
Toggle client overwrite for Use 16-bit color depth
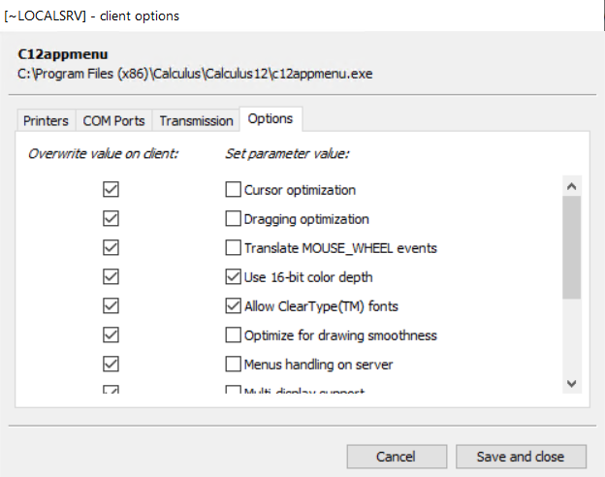[x=111, y=277]
